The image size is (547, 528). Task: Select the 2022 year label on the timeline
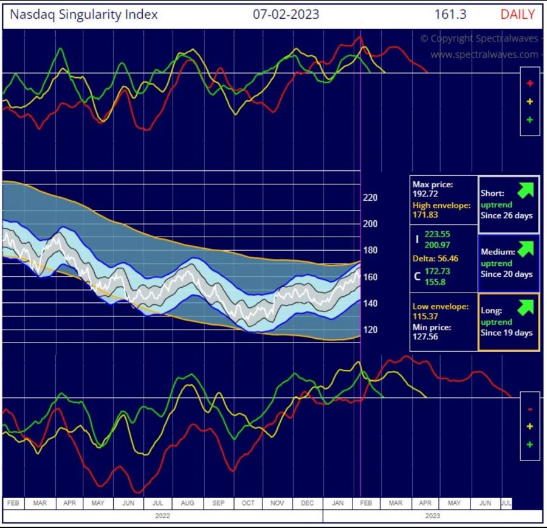point(162,515)
